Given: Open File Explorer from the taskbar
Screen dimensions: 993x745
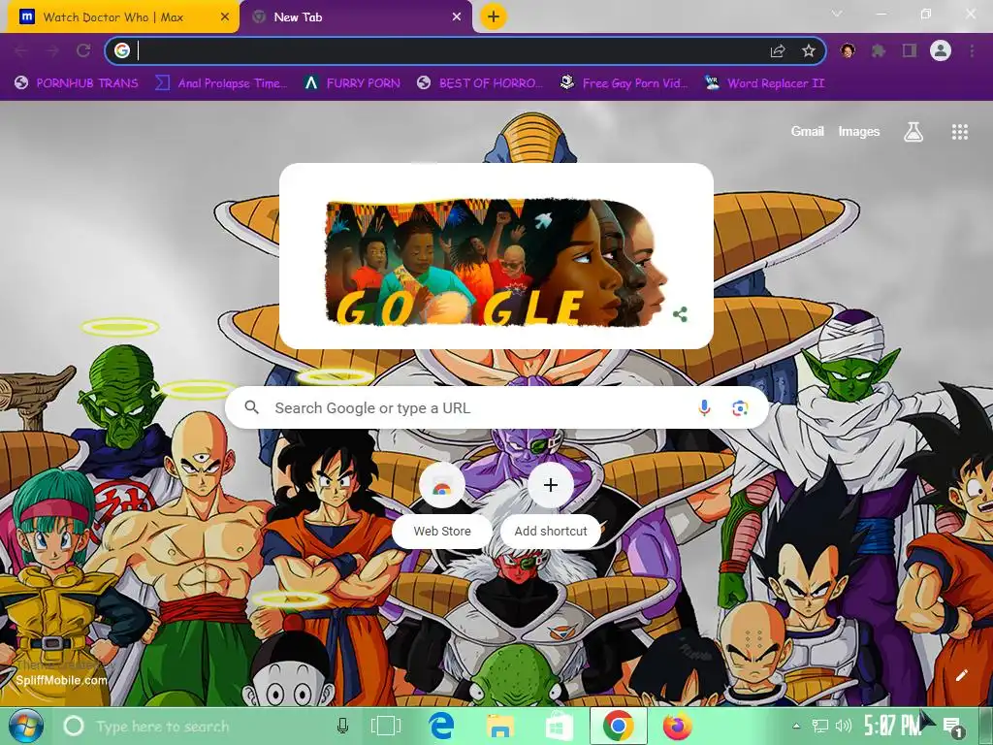Looking at the screenshot, I should click(500, 726).
